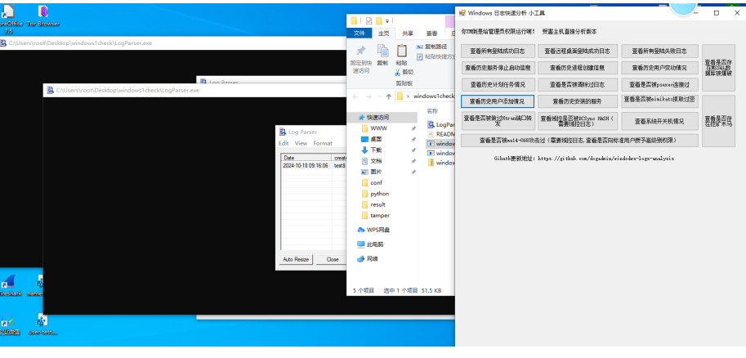Switch to the 查看 ribbon tab
Screen dimensions: 746x358
[x=431, y=34]
